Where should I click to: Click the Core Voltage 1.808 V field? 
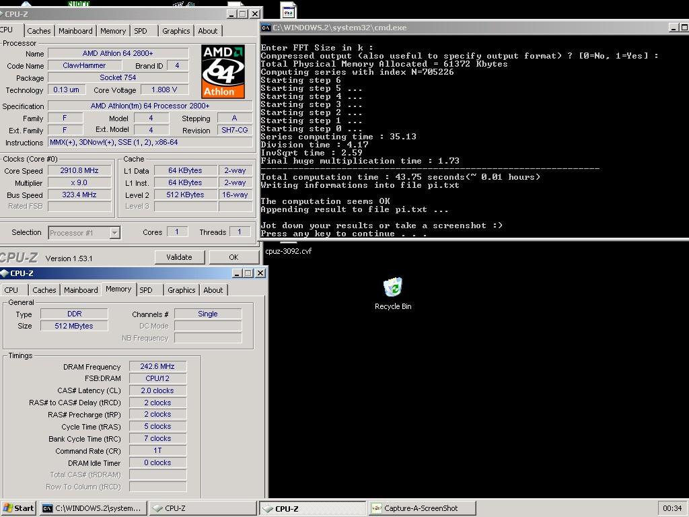click(x=164, y=90)
